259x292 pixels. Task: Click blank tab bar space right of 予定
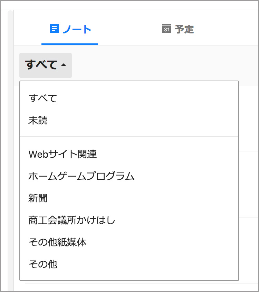[228, 29]
